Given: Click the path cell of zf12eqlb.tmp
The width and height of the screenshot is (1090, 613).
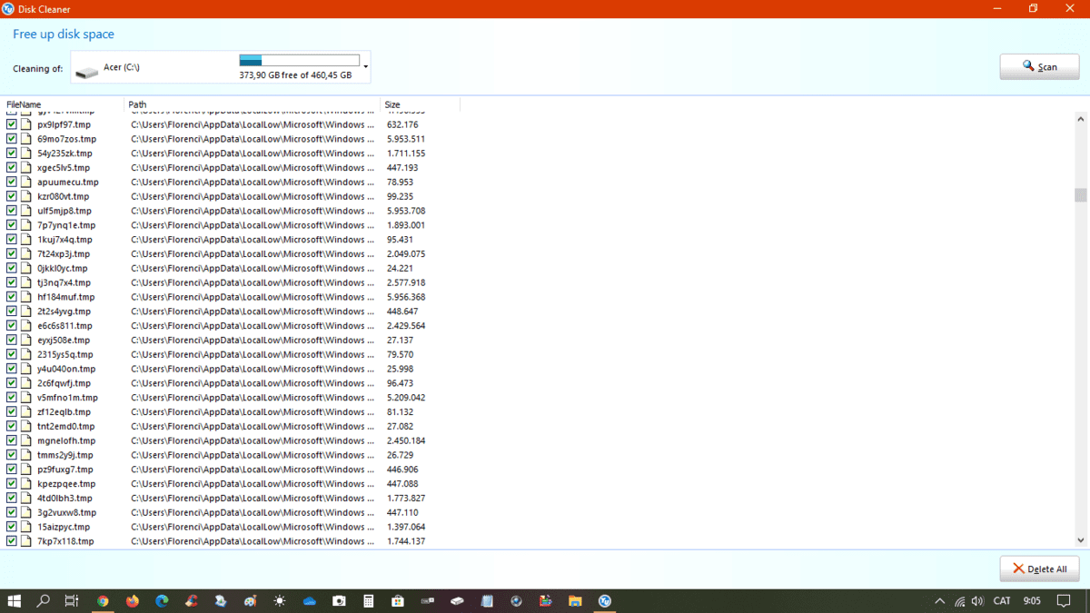Looking at the screenshot, I should pos(253,412).
